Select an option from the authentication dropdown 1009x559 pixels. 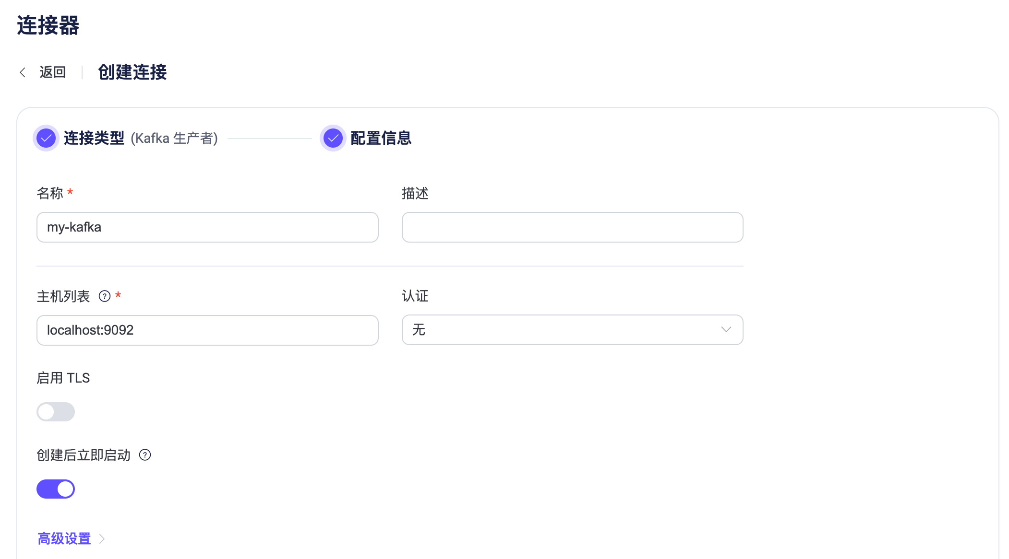tap(572, 330)
